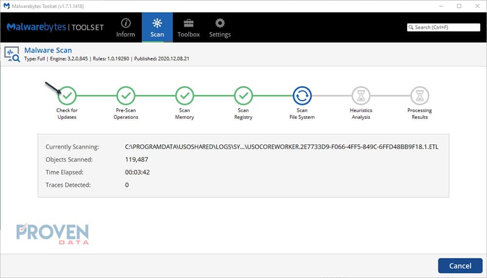Click the Scan Memory checkmark icon
Screen dimensions: 487x278
[185, 96]
